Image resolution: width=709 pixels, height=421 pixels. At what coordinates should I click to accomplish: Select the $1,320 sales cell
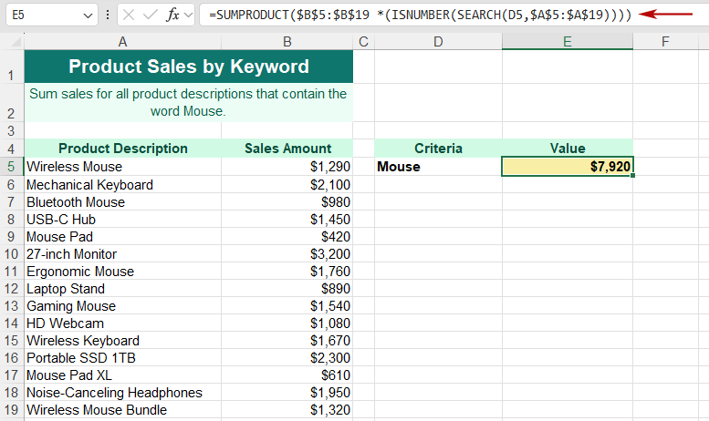287,410
